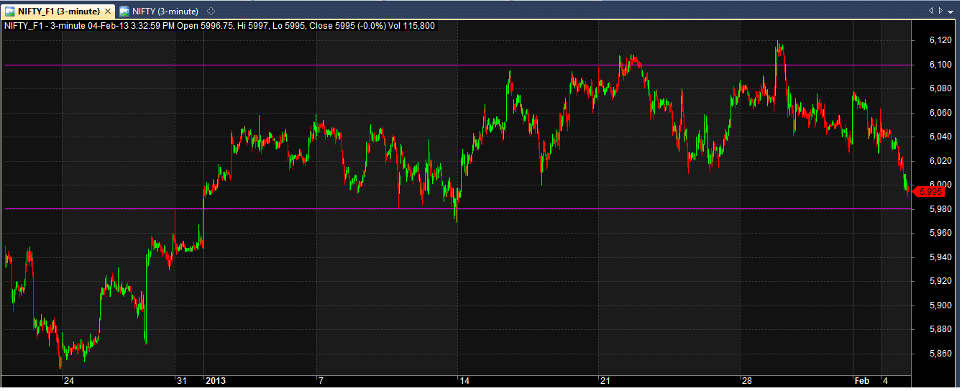Click the 6,040 price axis label
The height and width of the screenshot is (391, 962).
tap(940, 137)
